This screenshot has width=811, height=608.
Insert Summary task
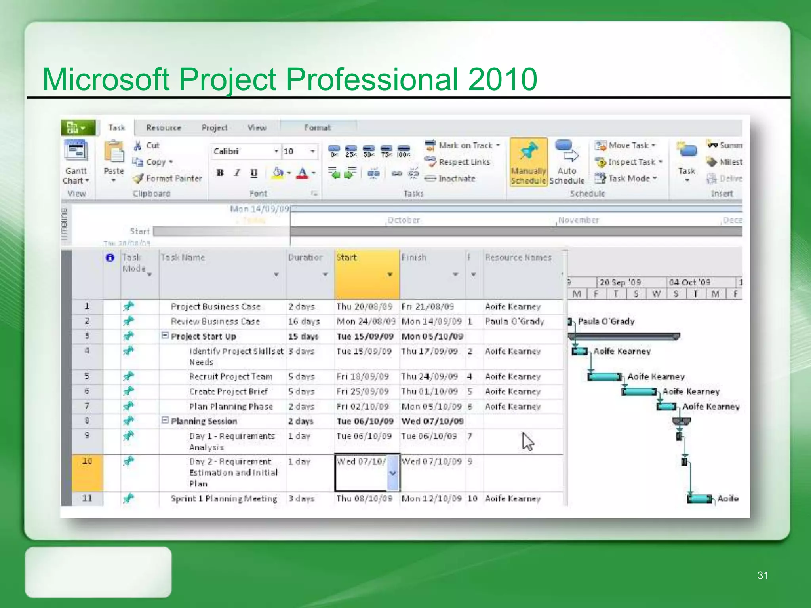tap(724, 145)
